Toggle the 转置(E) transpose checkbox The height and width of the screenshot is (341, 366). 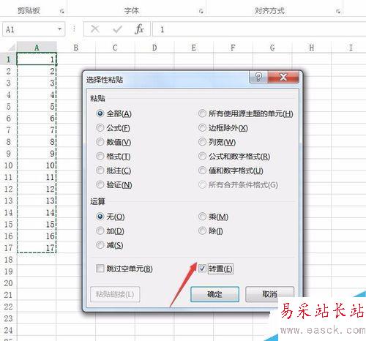[202, 269]
